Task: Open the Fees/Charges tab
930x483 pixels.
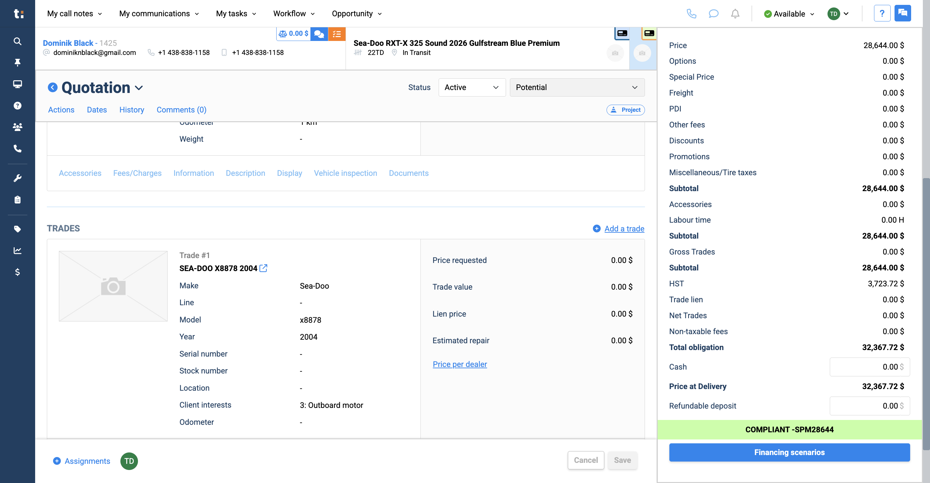Action: point(137,173)
